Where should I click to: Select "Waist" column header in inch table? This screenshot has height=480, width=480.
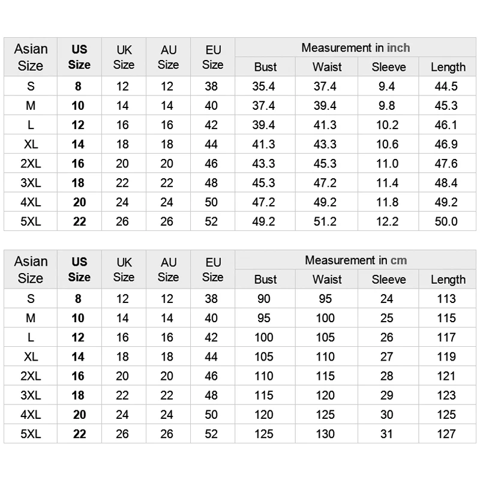(x=327, y=67)
